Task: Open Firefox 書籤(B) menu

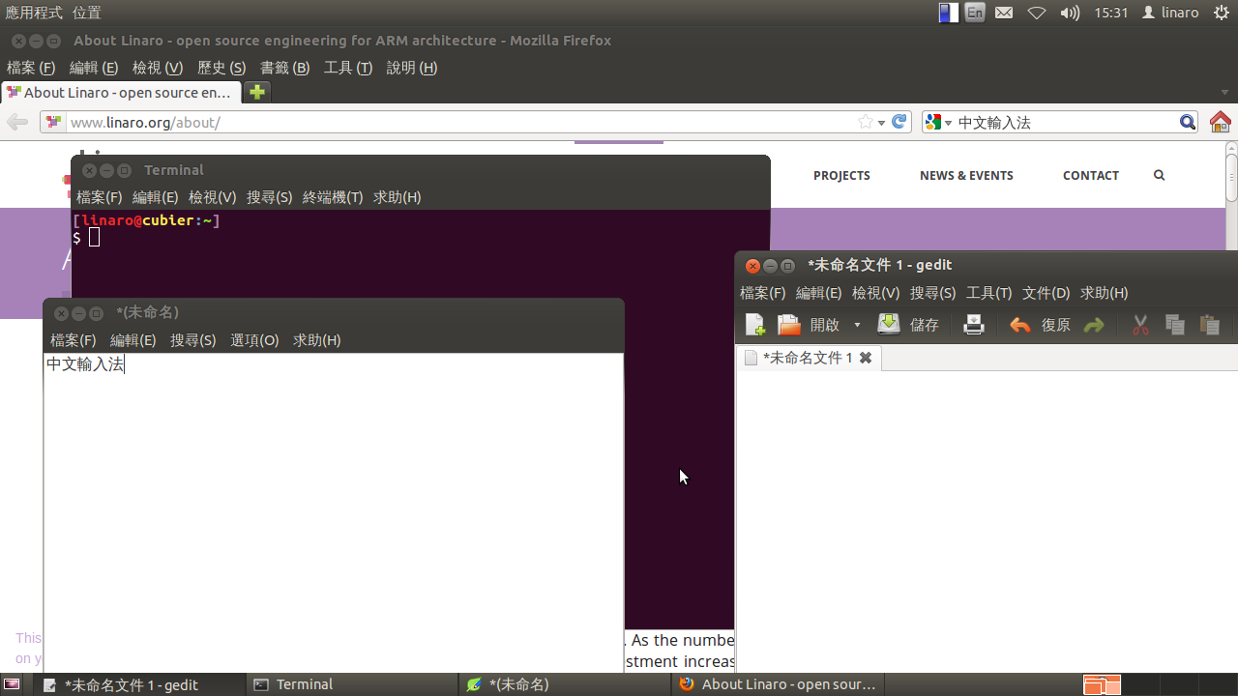Action: point(284,68)
